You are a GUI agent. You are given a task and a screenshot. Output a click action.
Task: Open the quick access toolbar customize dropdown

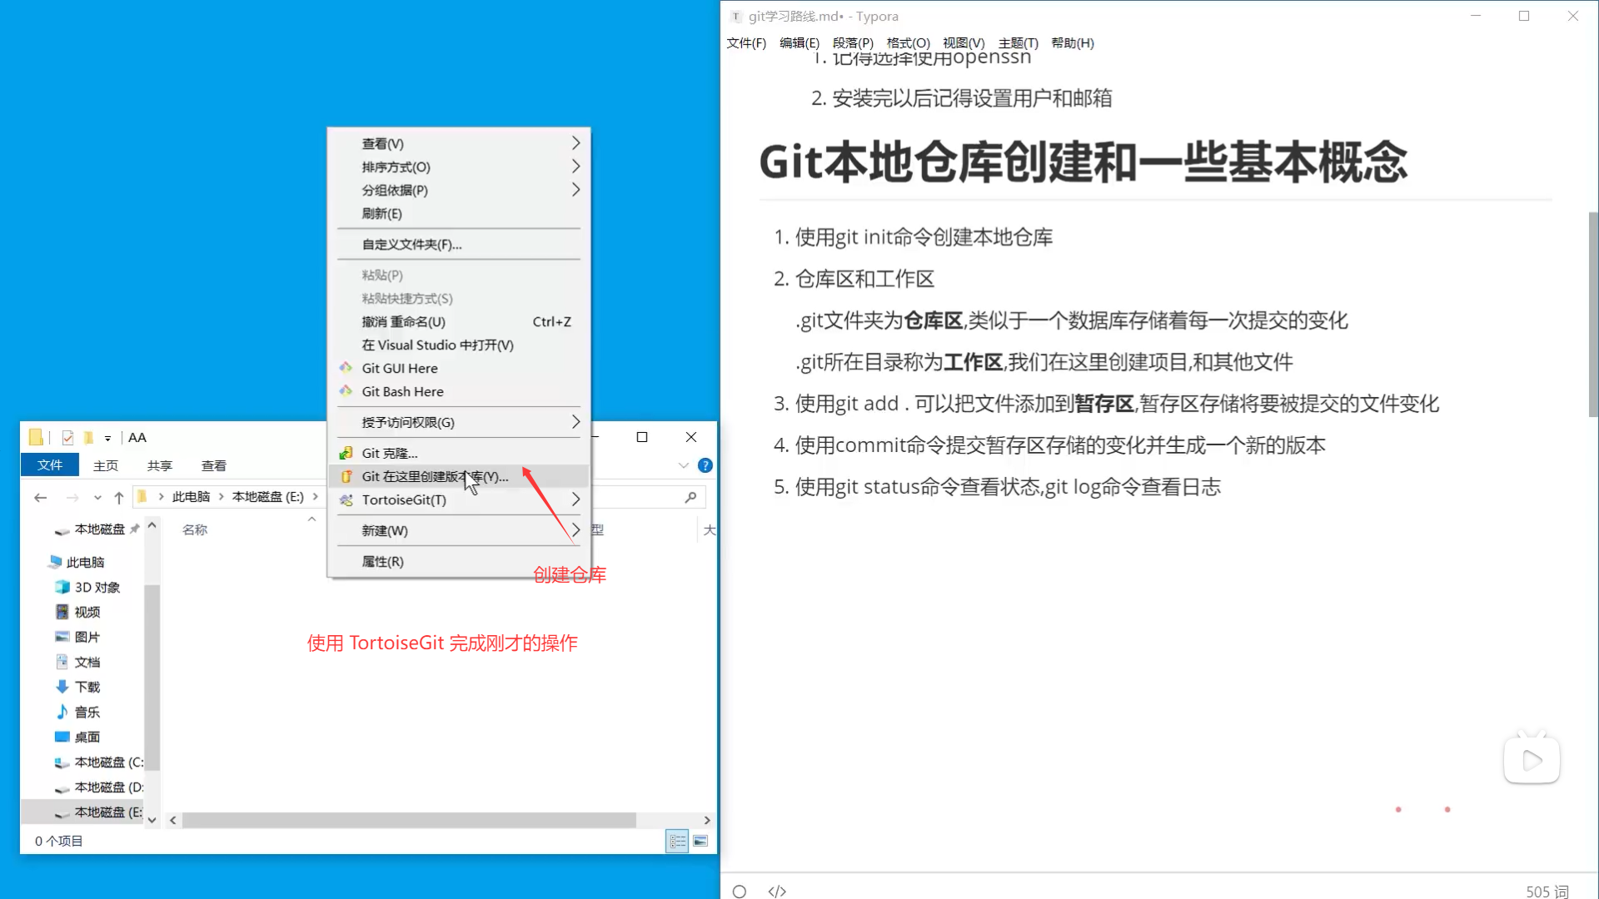coord(107,438)
